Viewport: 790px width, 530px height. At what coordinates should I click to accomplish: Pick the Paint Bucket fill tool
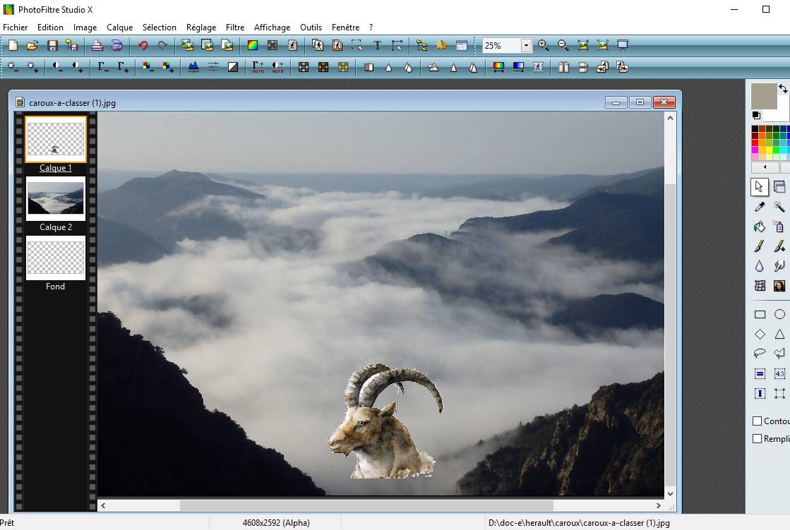(x=760, y=227)
